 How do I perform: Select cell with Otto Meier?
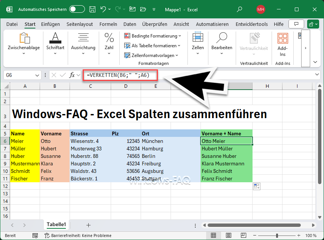coord(226,141)
